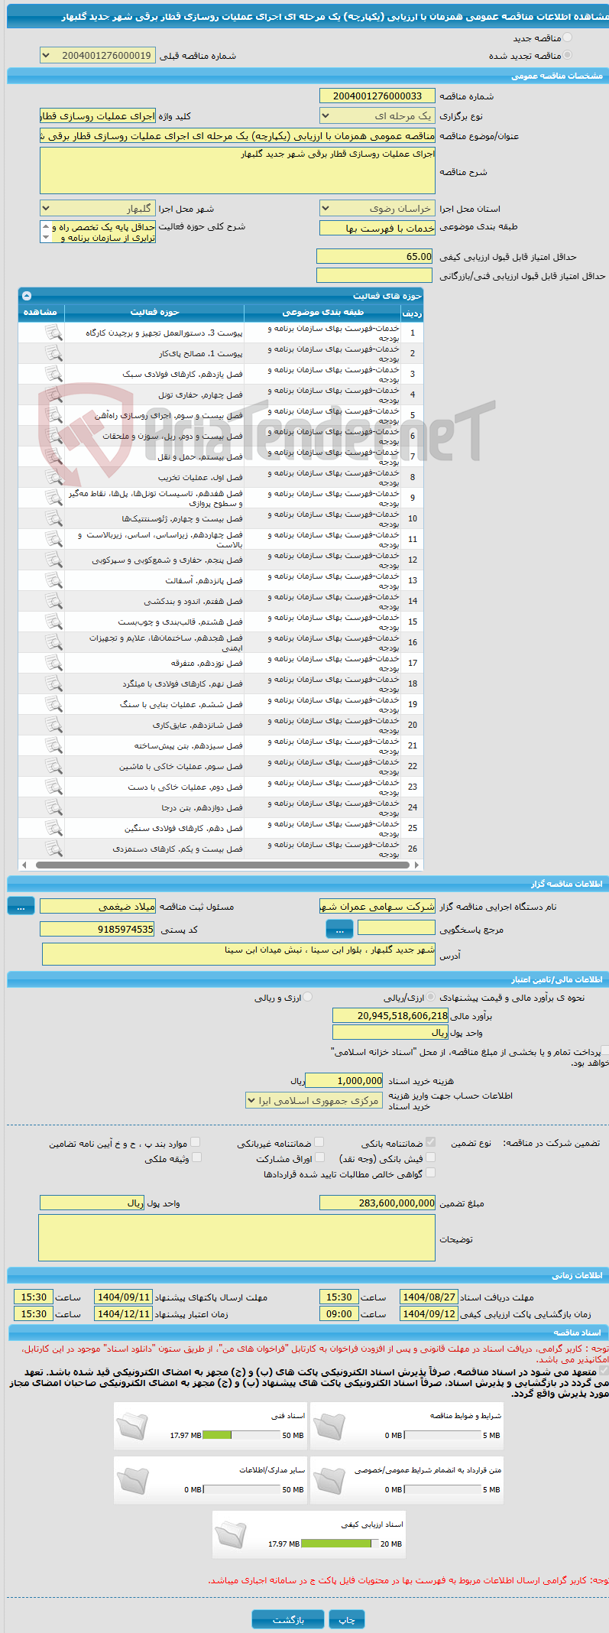Screen dimensions: 609x1633
Task: Toggle the فیش بانکی (وجه نقد) checkbox
Action: pyautogui.click(x=430, y=1157)
